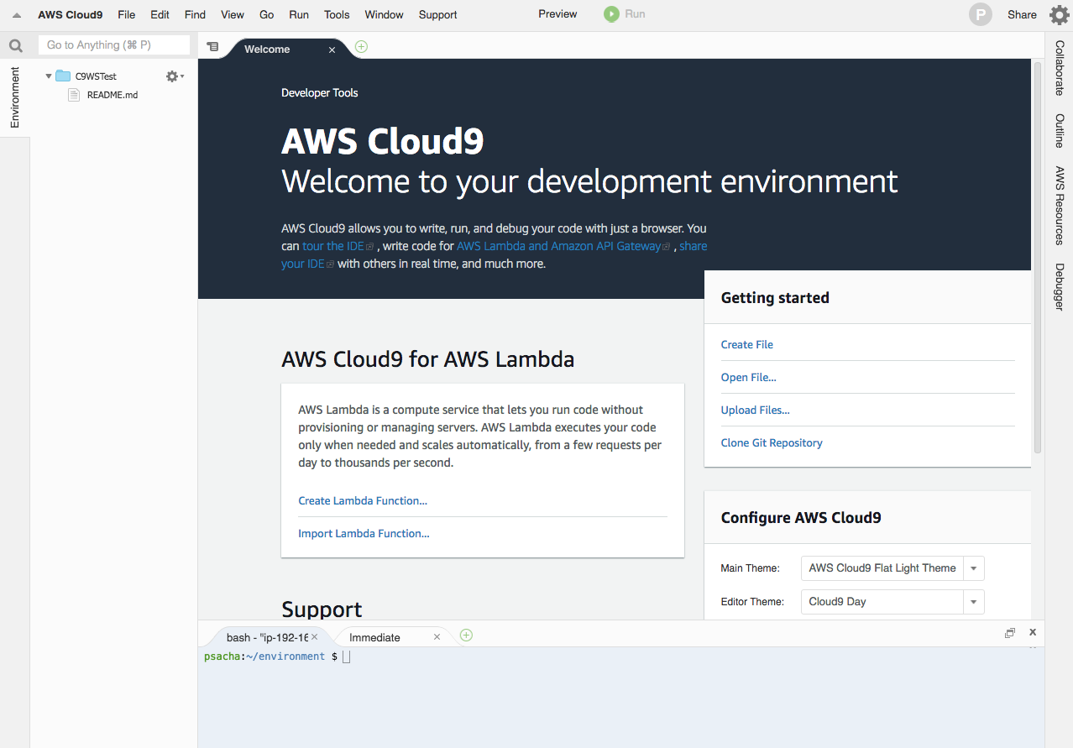This screenshot has width=1073, height=748.
Task: Click the Clone Git Repository link
Action: tap(772, 442)
